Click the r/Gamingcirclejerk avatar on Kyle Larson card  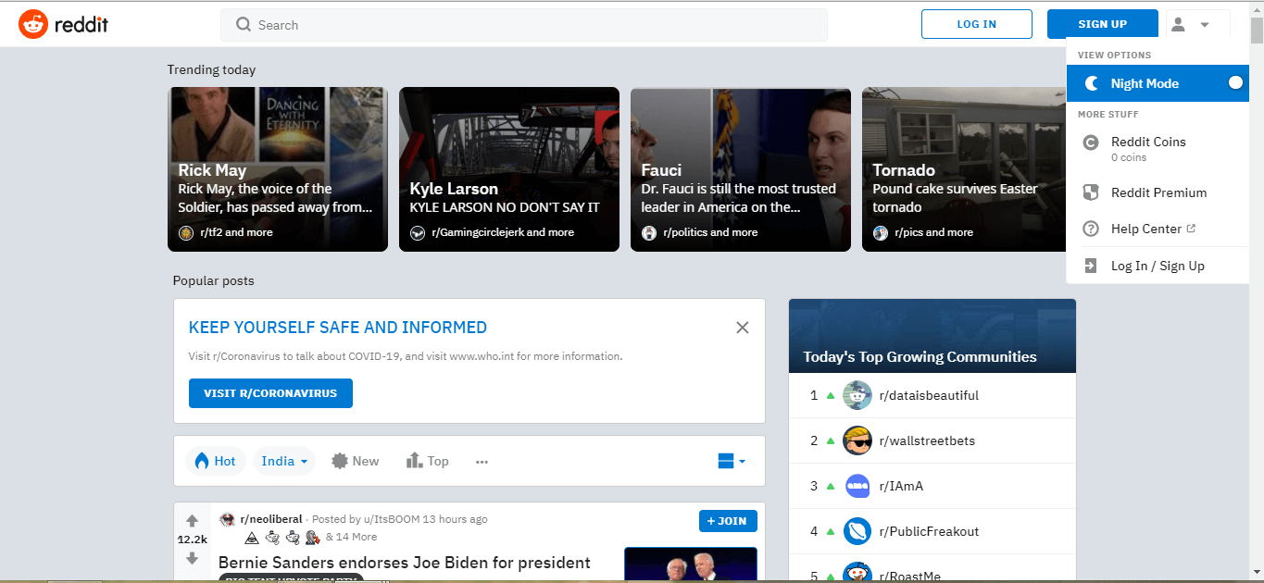pyautogui.click(x=418, y=232)
